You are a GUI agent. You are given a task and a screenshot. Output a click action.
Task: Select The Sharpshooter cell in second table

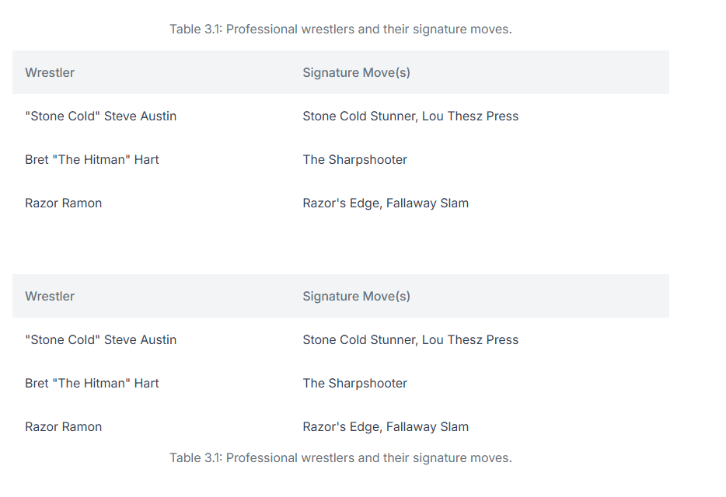tap(354, 383)
